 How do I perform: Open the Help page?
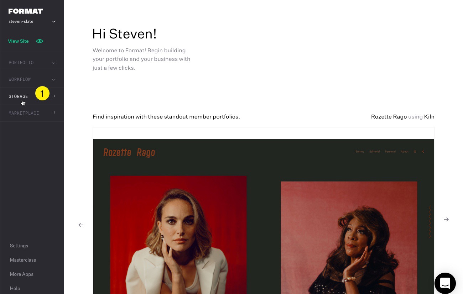click(15, 288)
